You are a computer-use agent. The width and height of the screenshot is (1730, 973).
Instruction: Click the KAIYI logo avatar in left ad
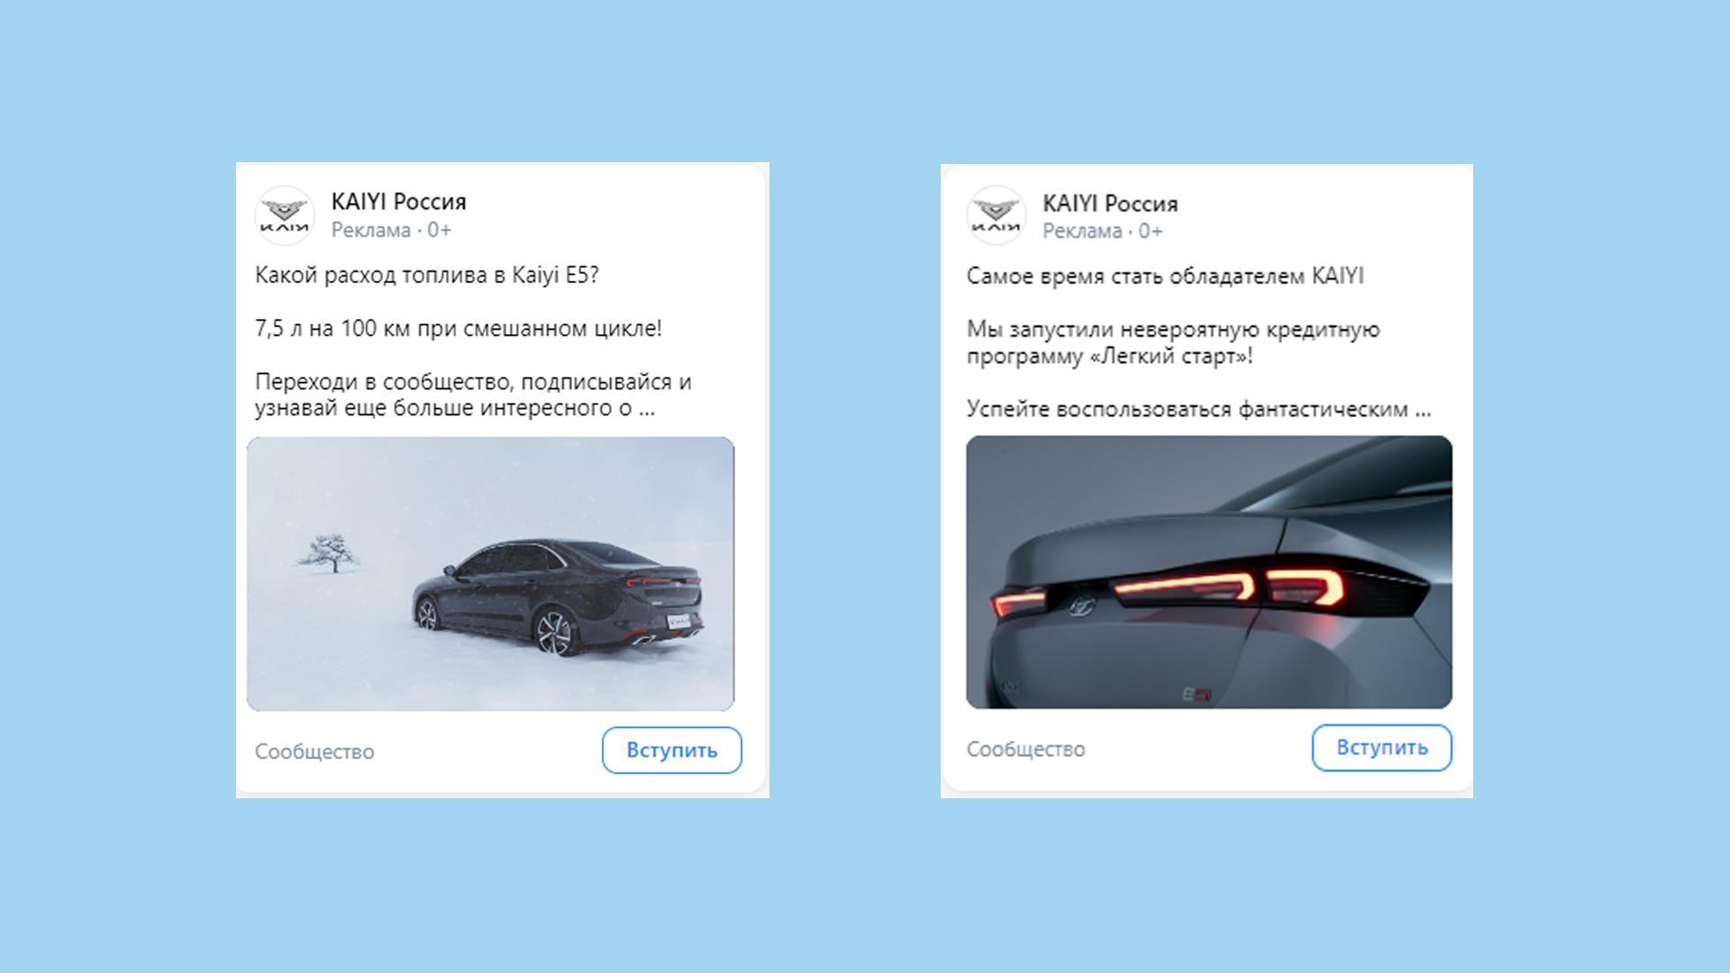tap(285, 215)
